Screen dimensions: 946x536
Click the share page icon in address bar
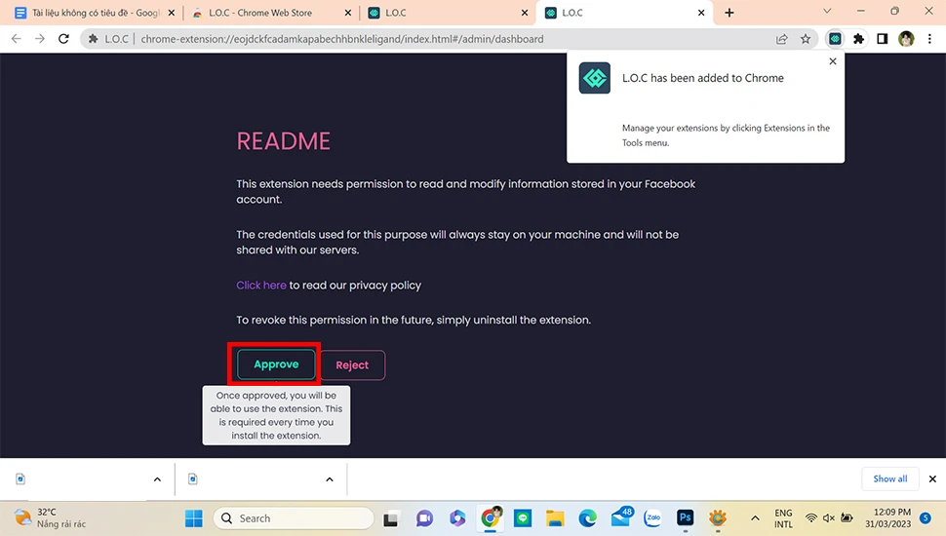click(782, 39)
